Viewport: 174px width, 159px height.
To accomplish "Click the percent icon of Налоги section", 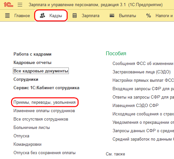I will point(149,16).
